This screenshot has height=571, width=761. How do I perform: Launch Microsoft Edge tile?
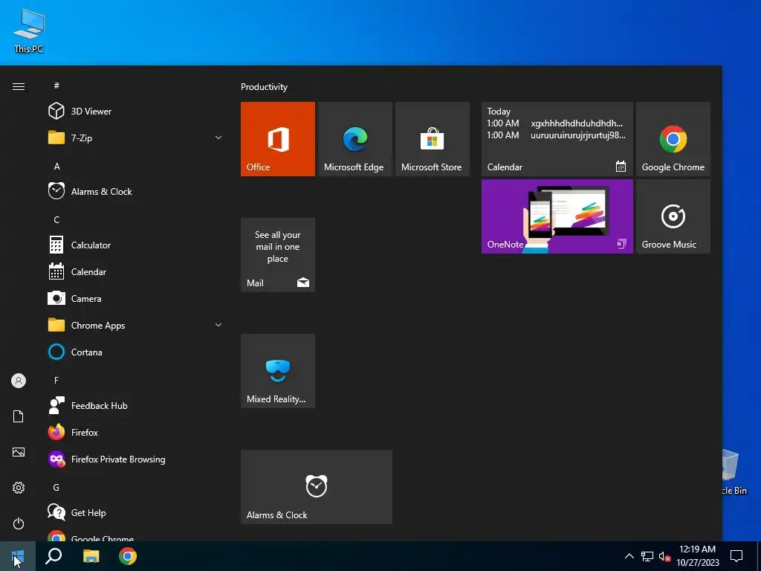(x=354, y=139)
